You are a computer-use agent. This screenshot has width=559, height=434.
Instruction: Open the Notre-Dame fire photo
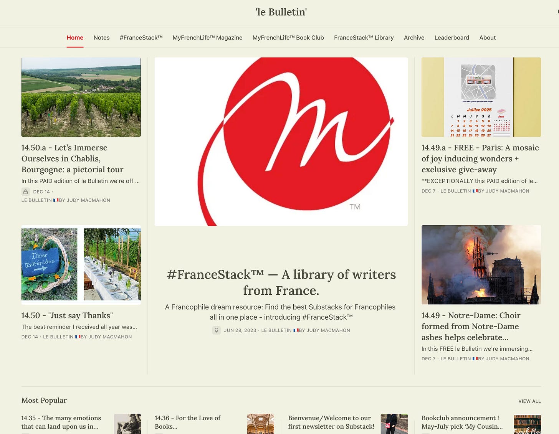pyautogui.click(x=481, y=265)
